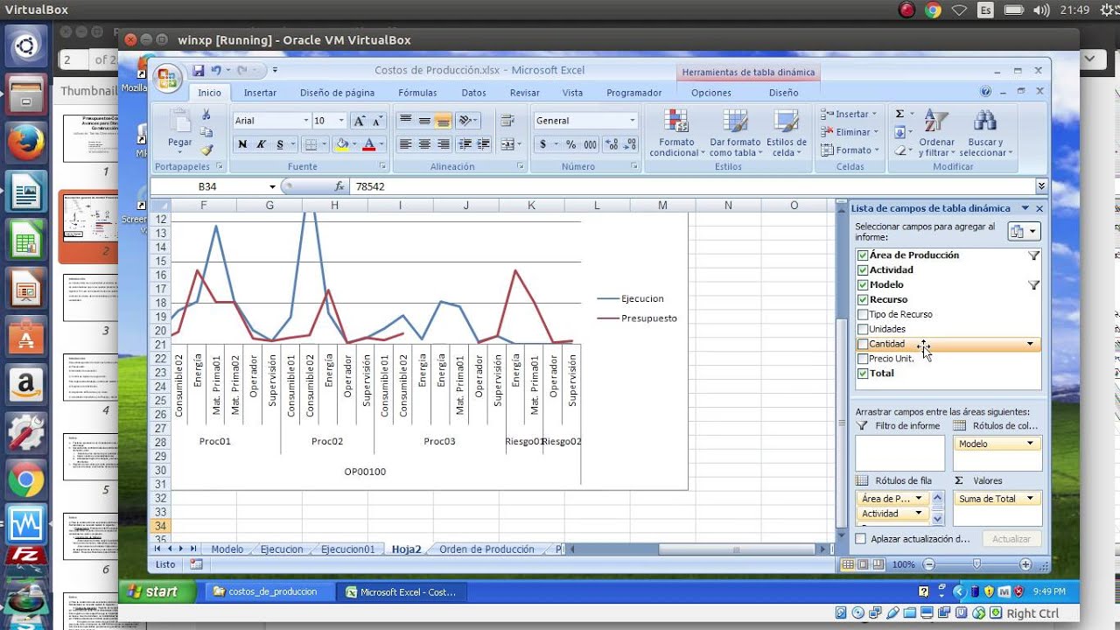Open the font size dropdown showing 10
This screenshot has height=630, width=1120.
coord(341,121)
